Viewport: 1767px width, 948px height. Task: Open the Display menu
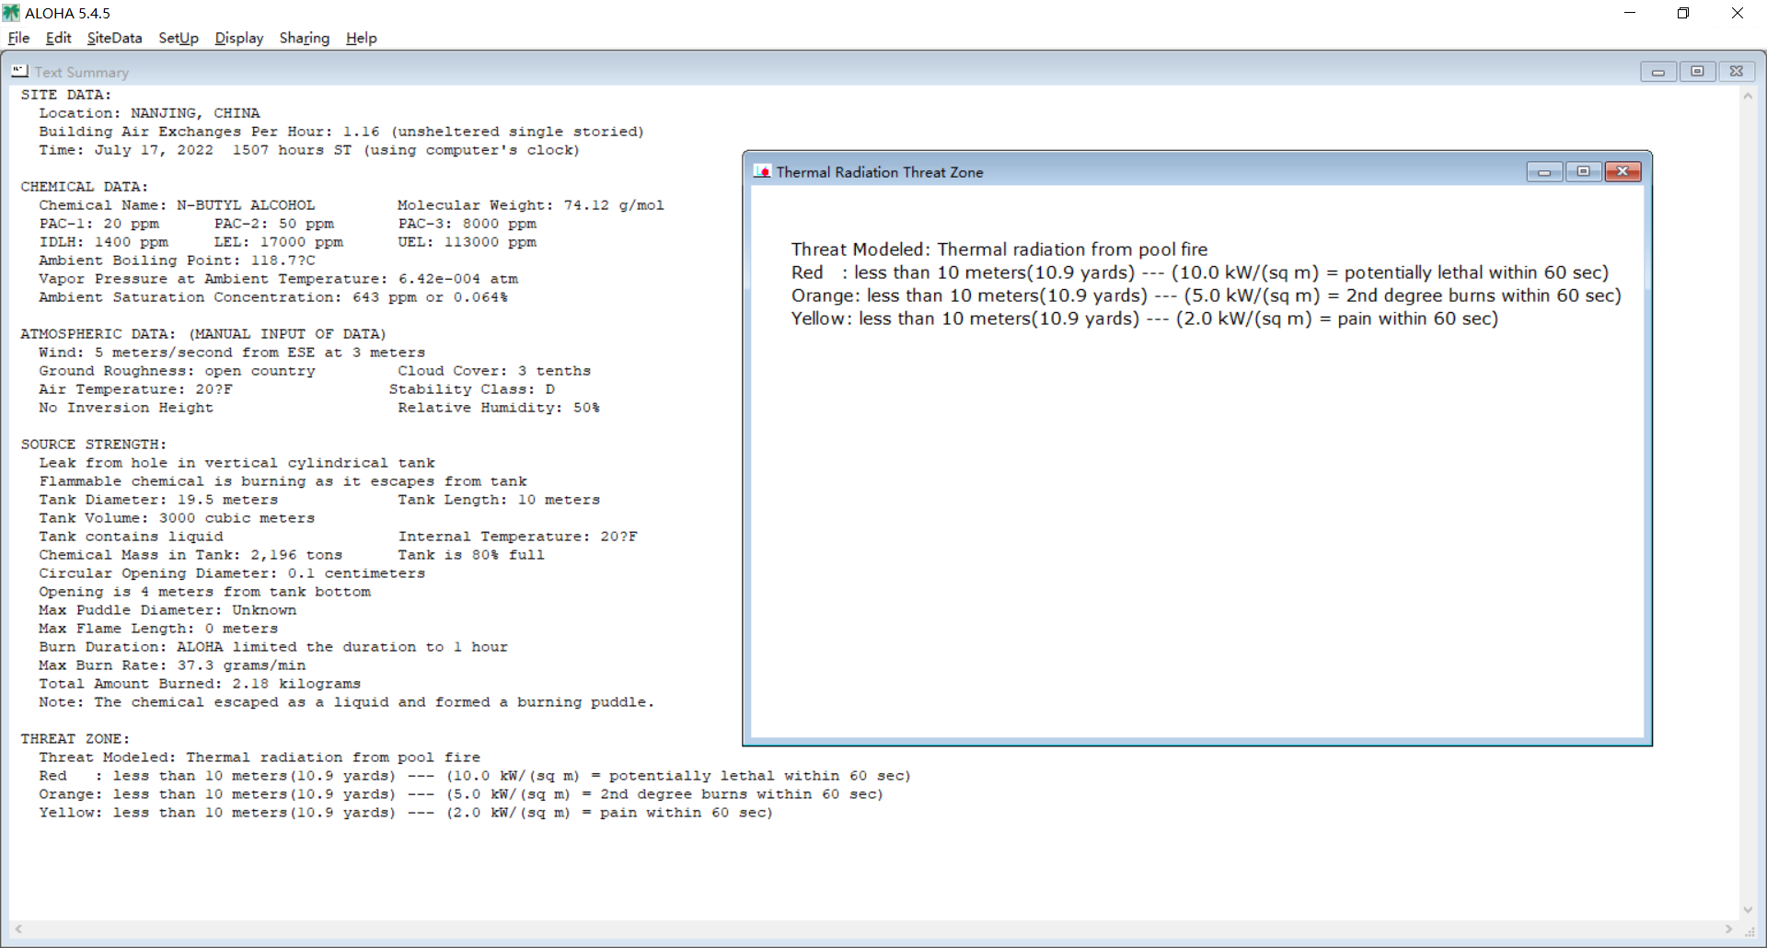[239, 38]
